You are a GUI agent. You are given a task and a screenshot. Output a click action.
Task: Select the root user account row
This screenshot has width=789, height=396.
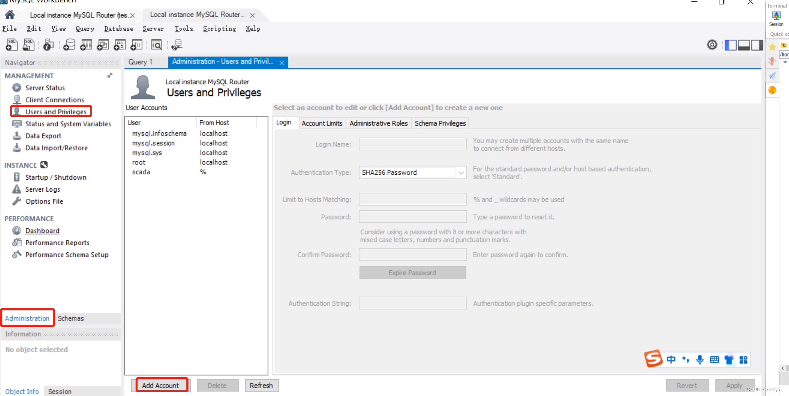[196, 162]
